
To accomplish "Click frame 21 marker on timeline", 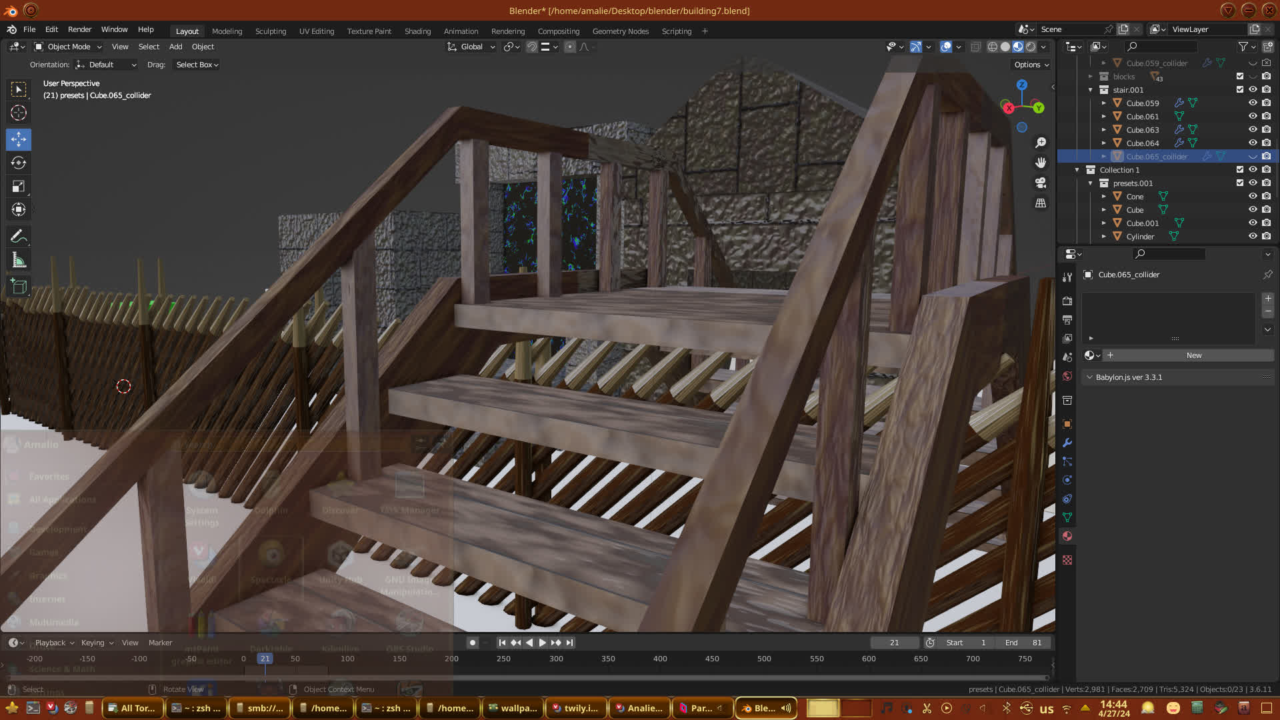I will point(265,659).
